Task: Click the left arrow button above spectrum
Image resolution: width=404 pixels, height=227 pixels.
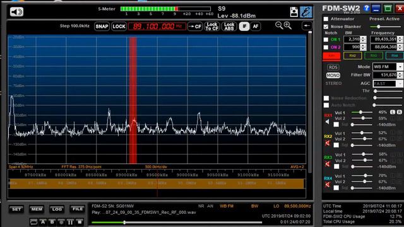Action: point(307,26)
